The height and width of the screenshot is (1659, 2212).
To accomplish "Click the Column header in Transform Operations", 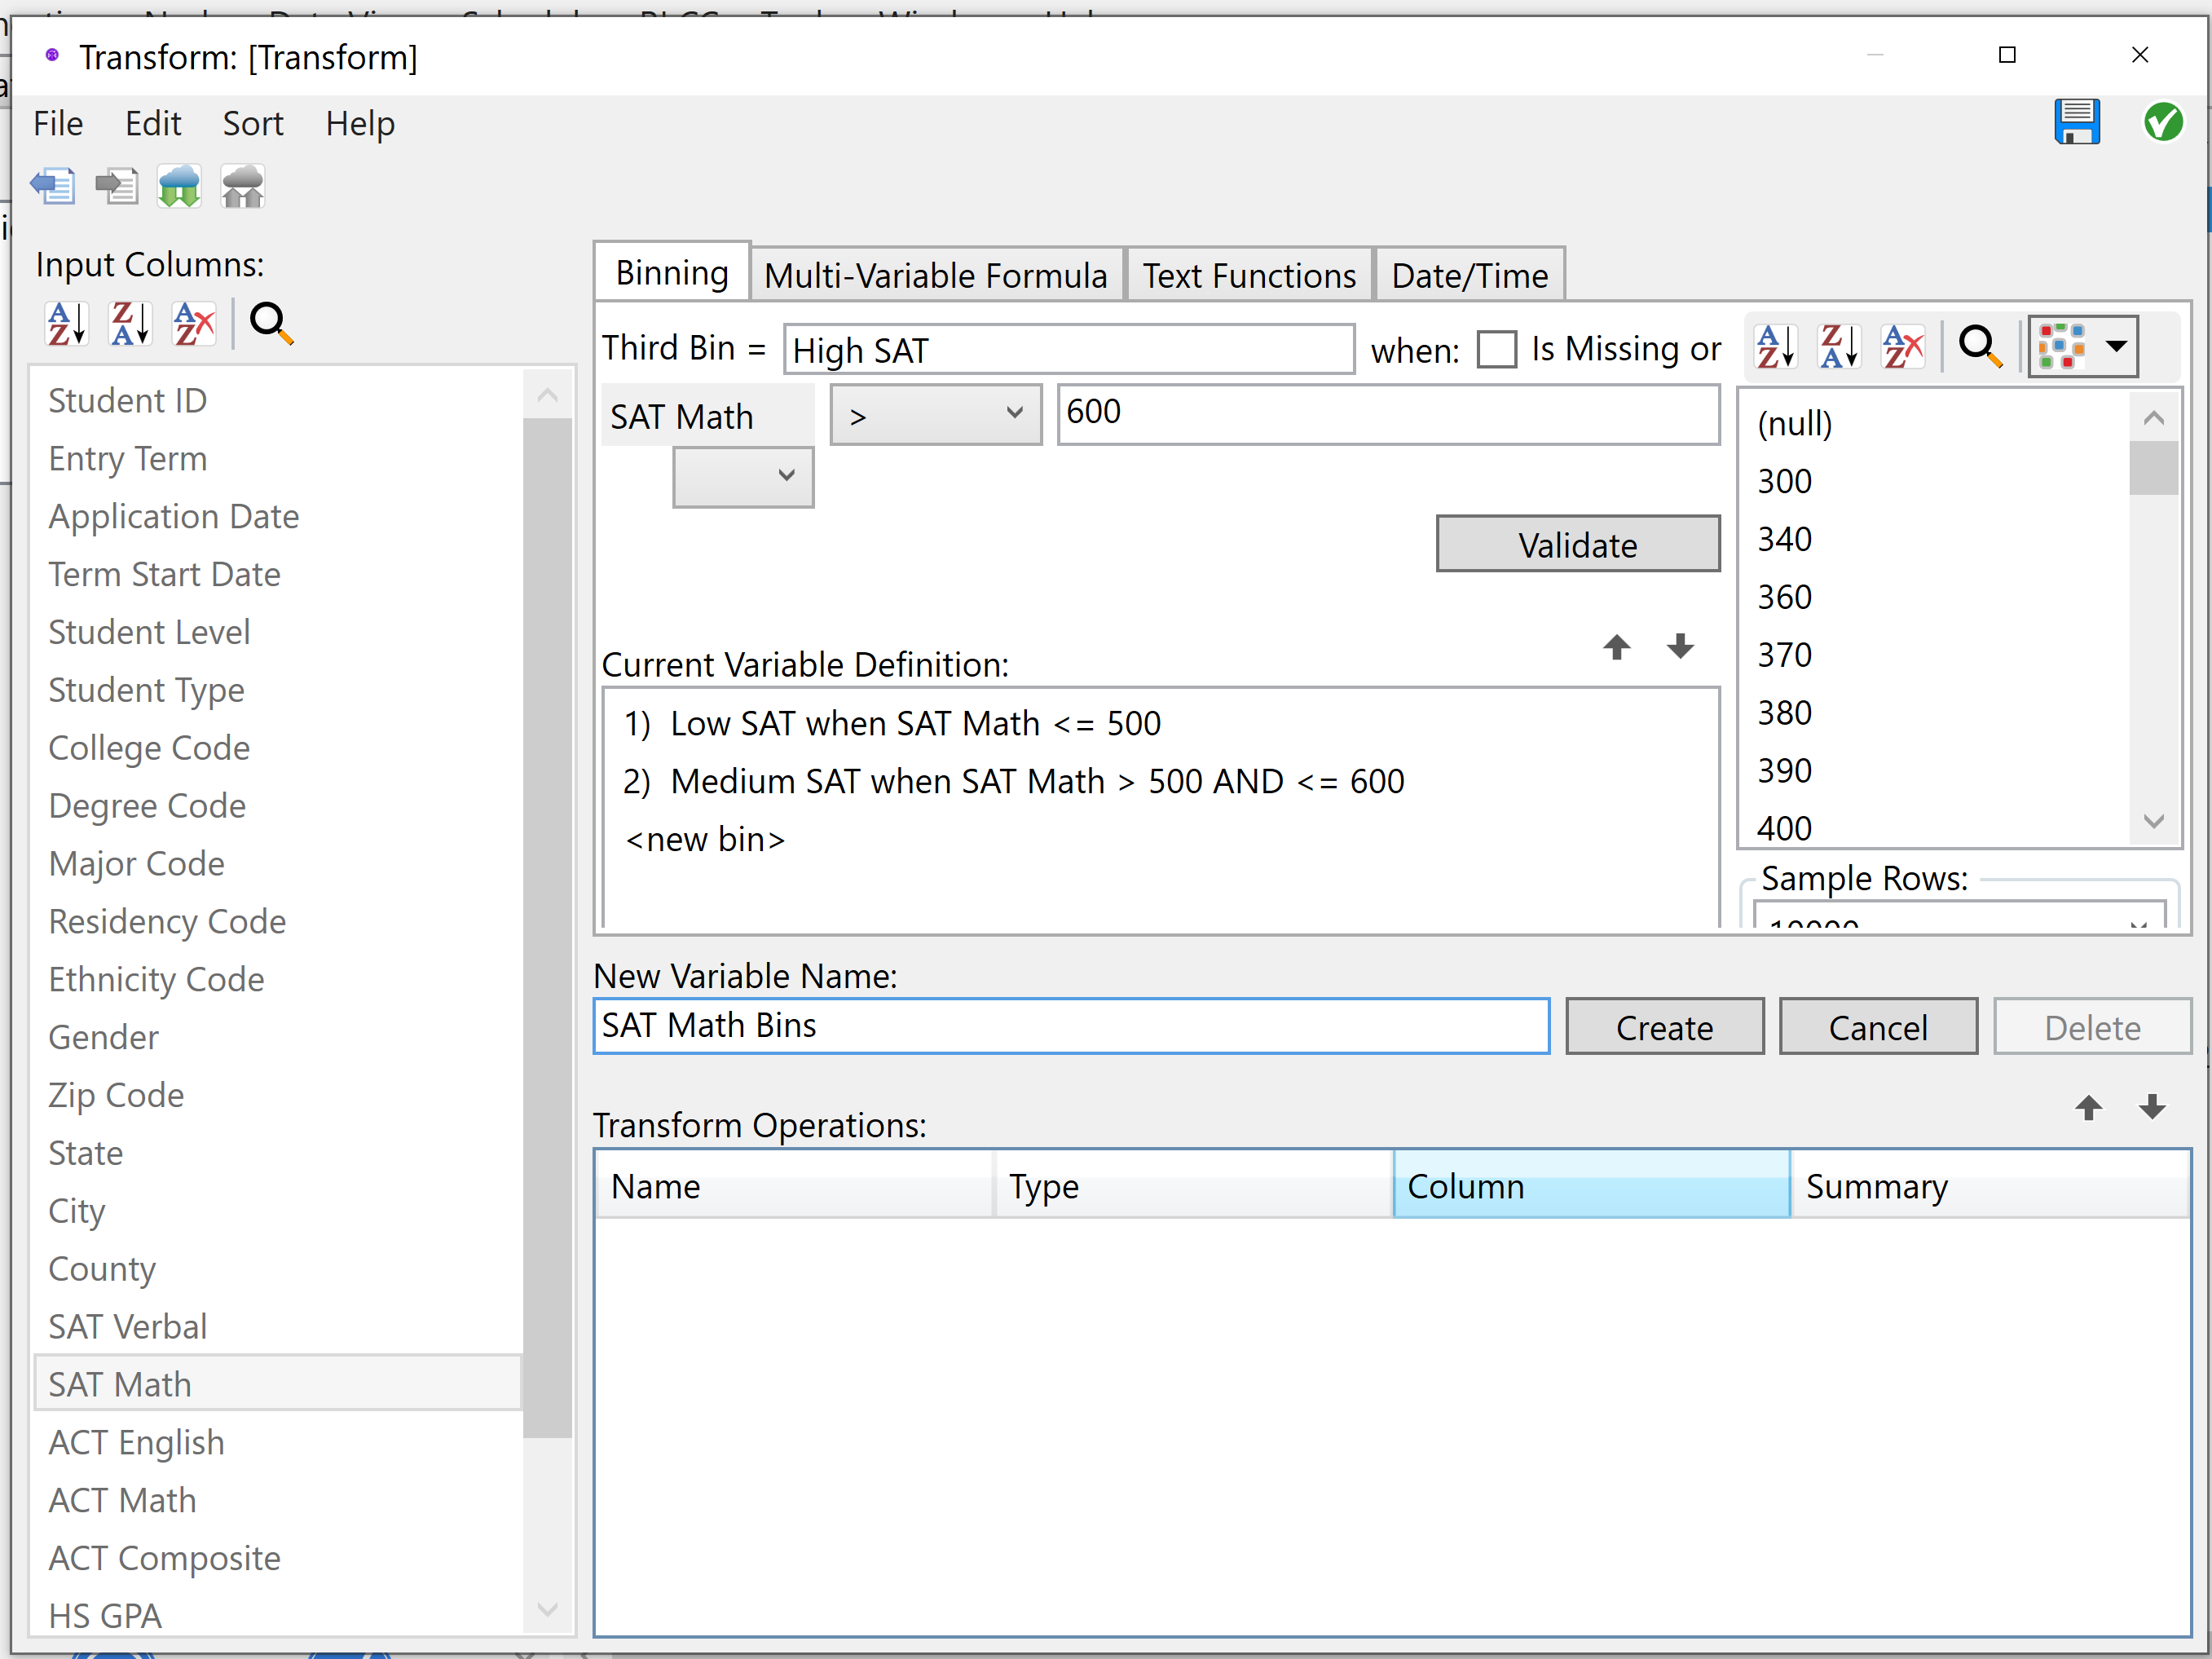I will click(1591, 1186).
